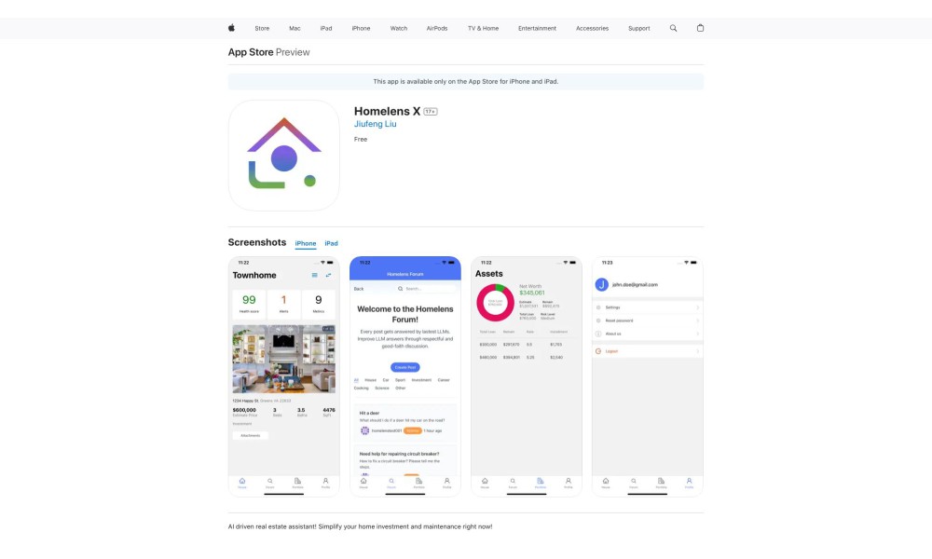Click the Homelens X app icon
Viewport: 932px width, 559px height.
(284, 155)
